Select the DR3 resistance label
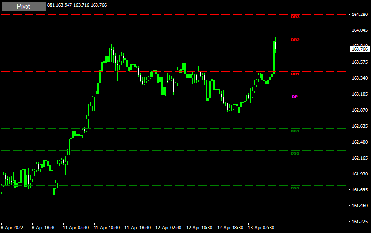 click(295, 17)
